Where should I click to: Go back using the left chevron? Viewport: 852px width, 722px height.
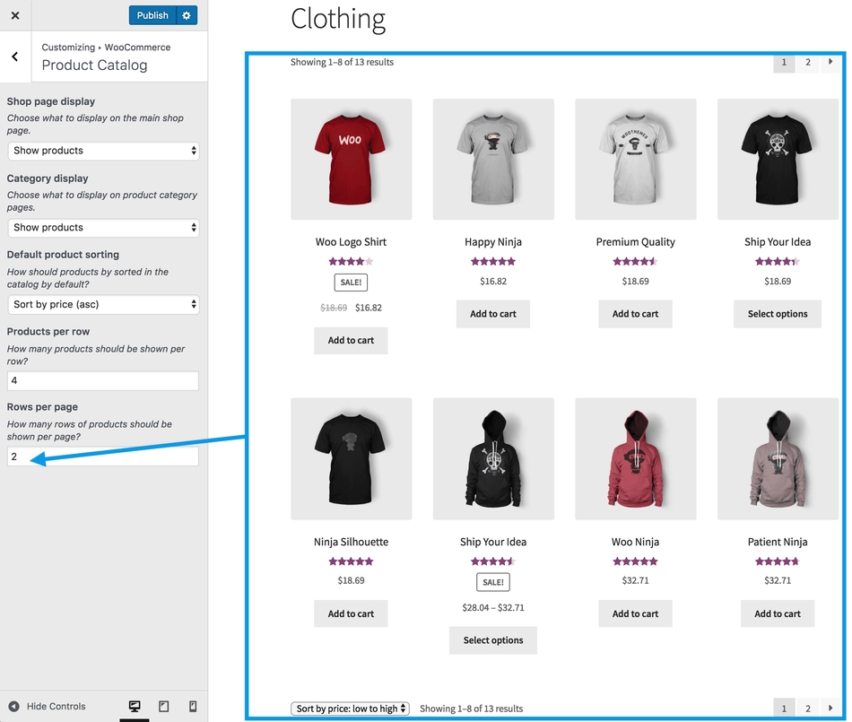(x=14, y=57)
